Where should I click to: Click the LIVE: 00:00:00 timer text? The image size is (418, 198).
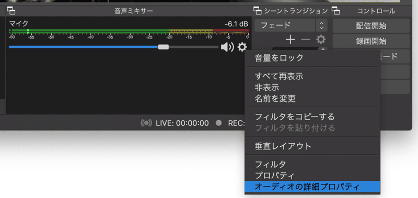[x=182, y=123]
